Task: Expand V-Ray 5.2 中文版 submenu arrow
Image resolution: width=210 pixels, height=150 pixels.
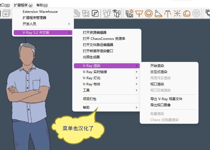Action: (69, 33)
